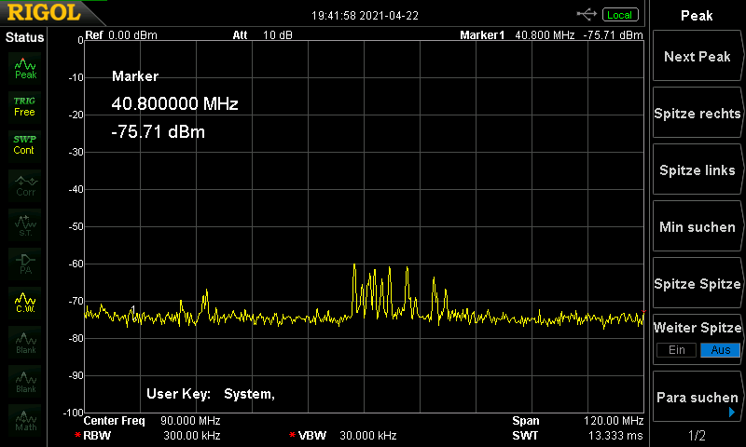Click the VBW 30.000 kHz value
The width and height of the screenshot is (746, 447).
(368, 436)
